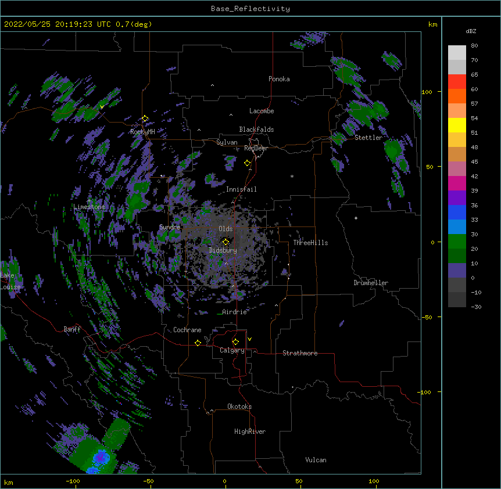Click the dBZ legend heading

(x=471, y=31)
